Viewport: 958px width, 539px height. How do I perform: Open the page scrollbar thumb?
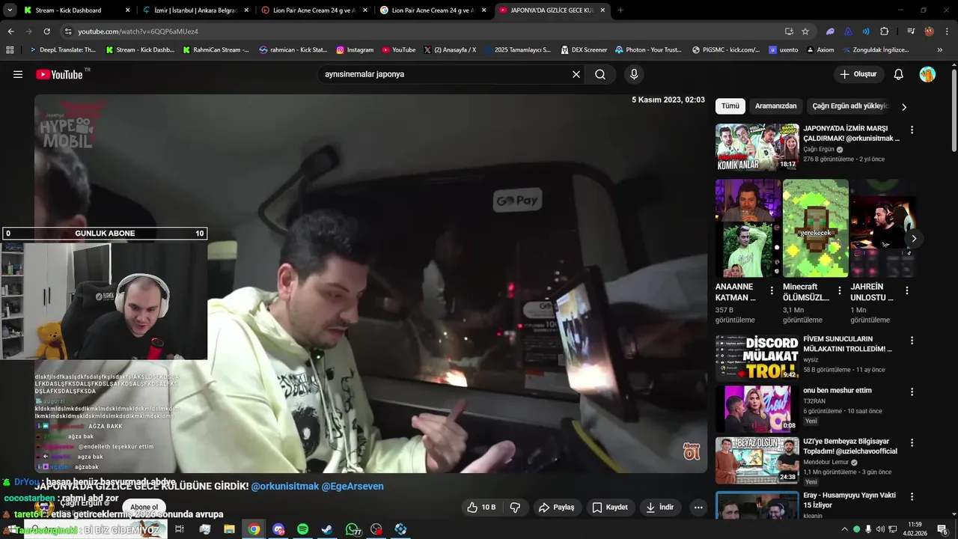tap(954, 110)
